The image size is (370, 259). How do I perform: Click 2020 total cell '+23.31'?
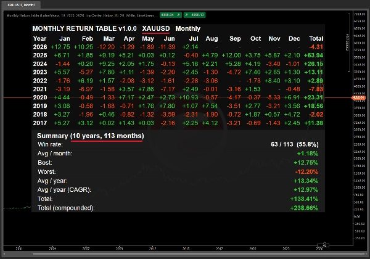point(314,97)
